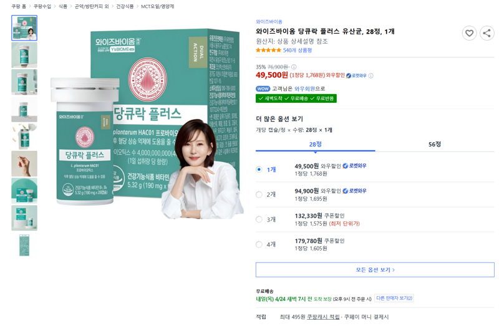499x326 pixels.
Task: Open the 540개 상품평 reviews link
Action: 298,50
